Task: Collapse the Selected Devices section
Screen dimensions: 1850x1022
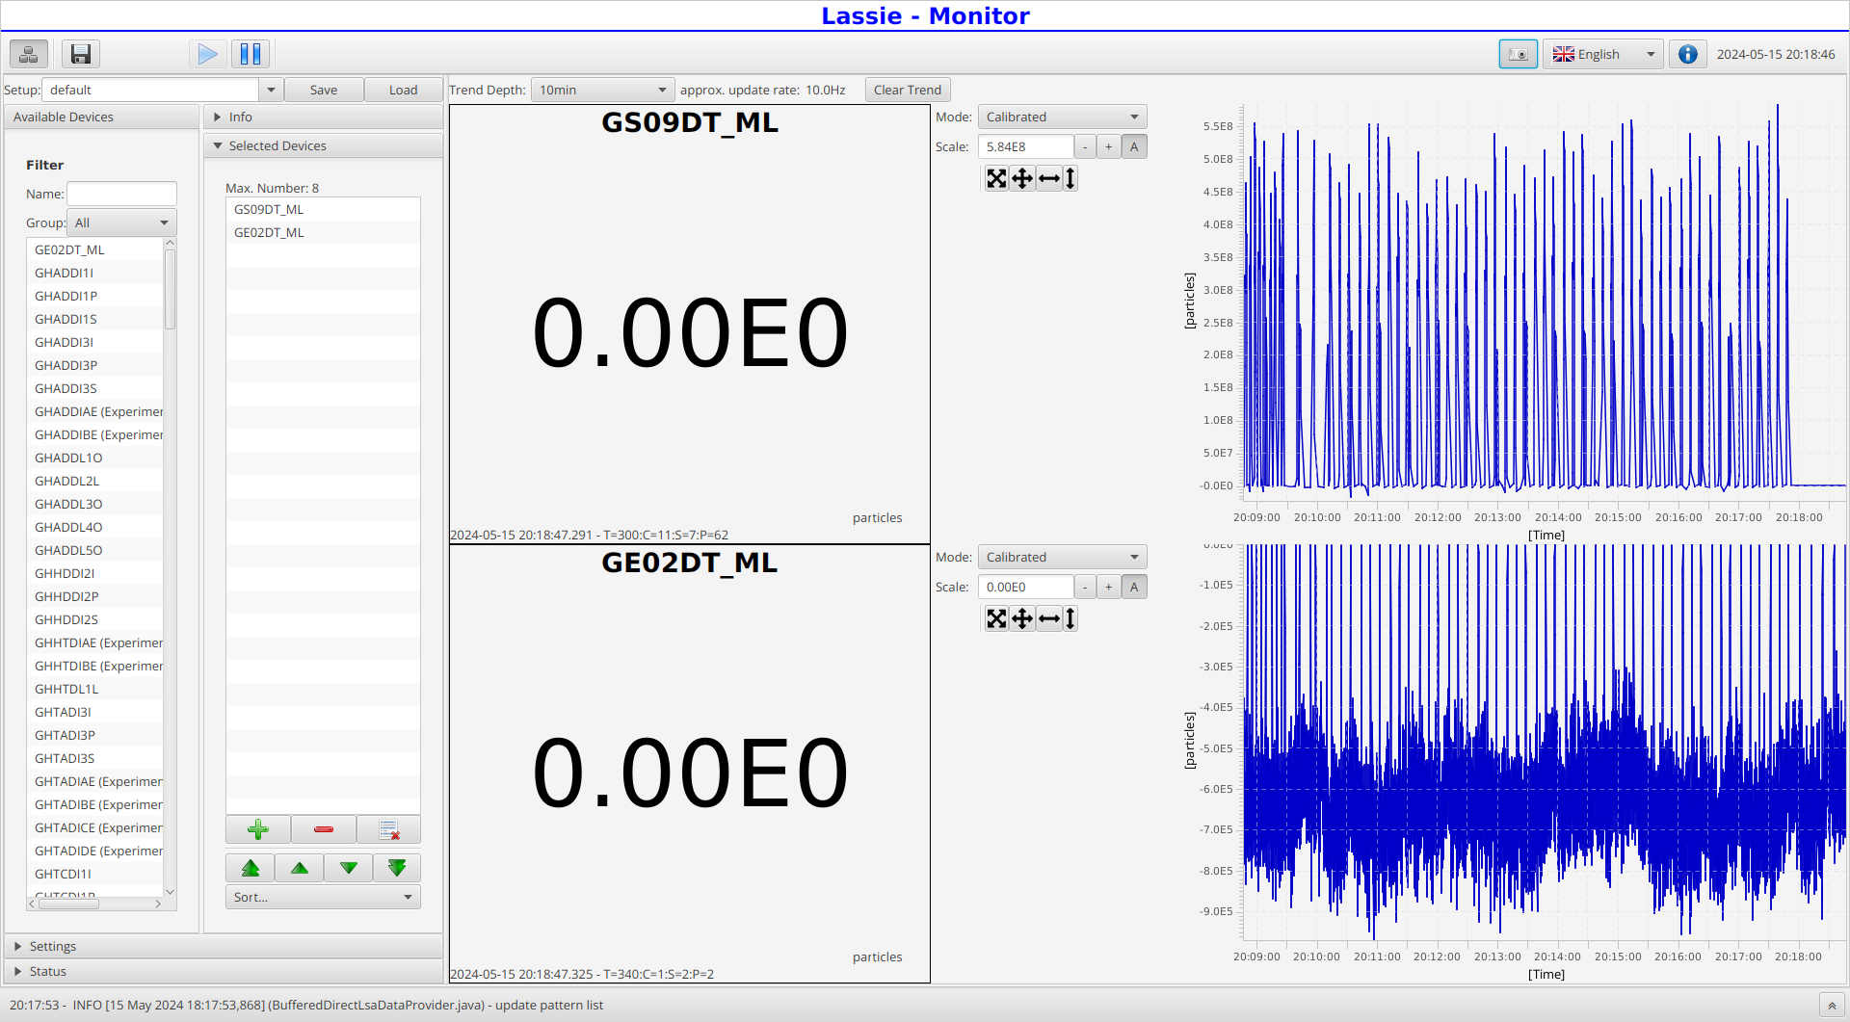Action: (x=324, y=145)
